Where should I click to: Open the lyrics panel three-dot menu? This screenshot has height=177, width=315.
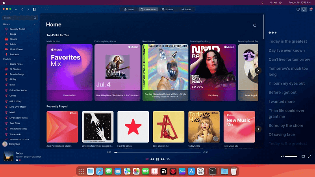click(272, 33)
